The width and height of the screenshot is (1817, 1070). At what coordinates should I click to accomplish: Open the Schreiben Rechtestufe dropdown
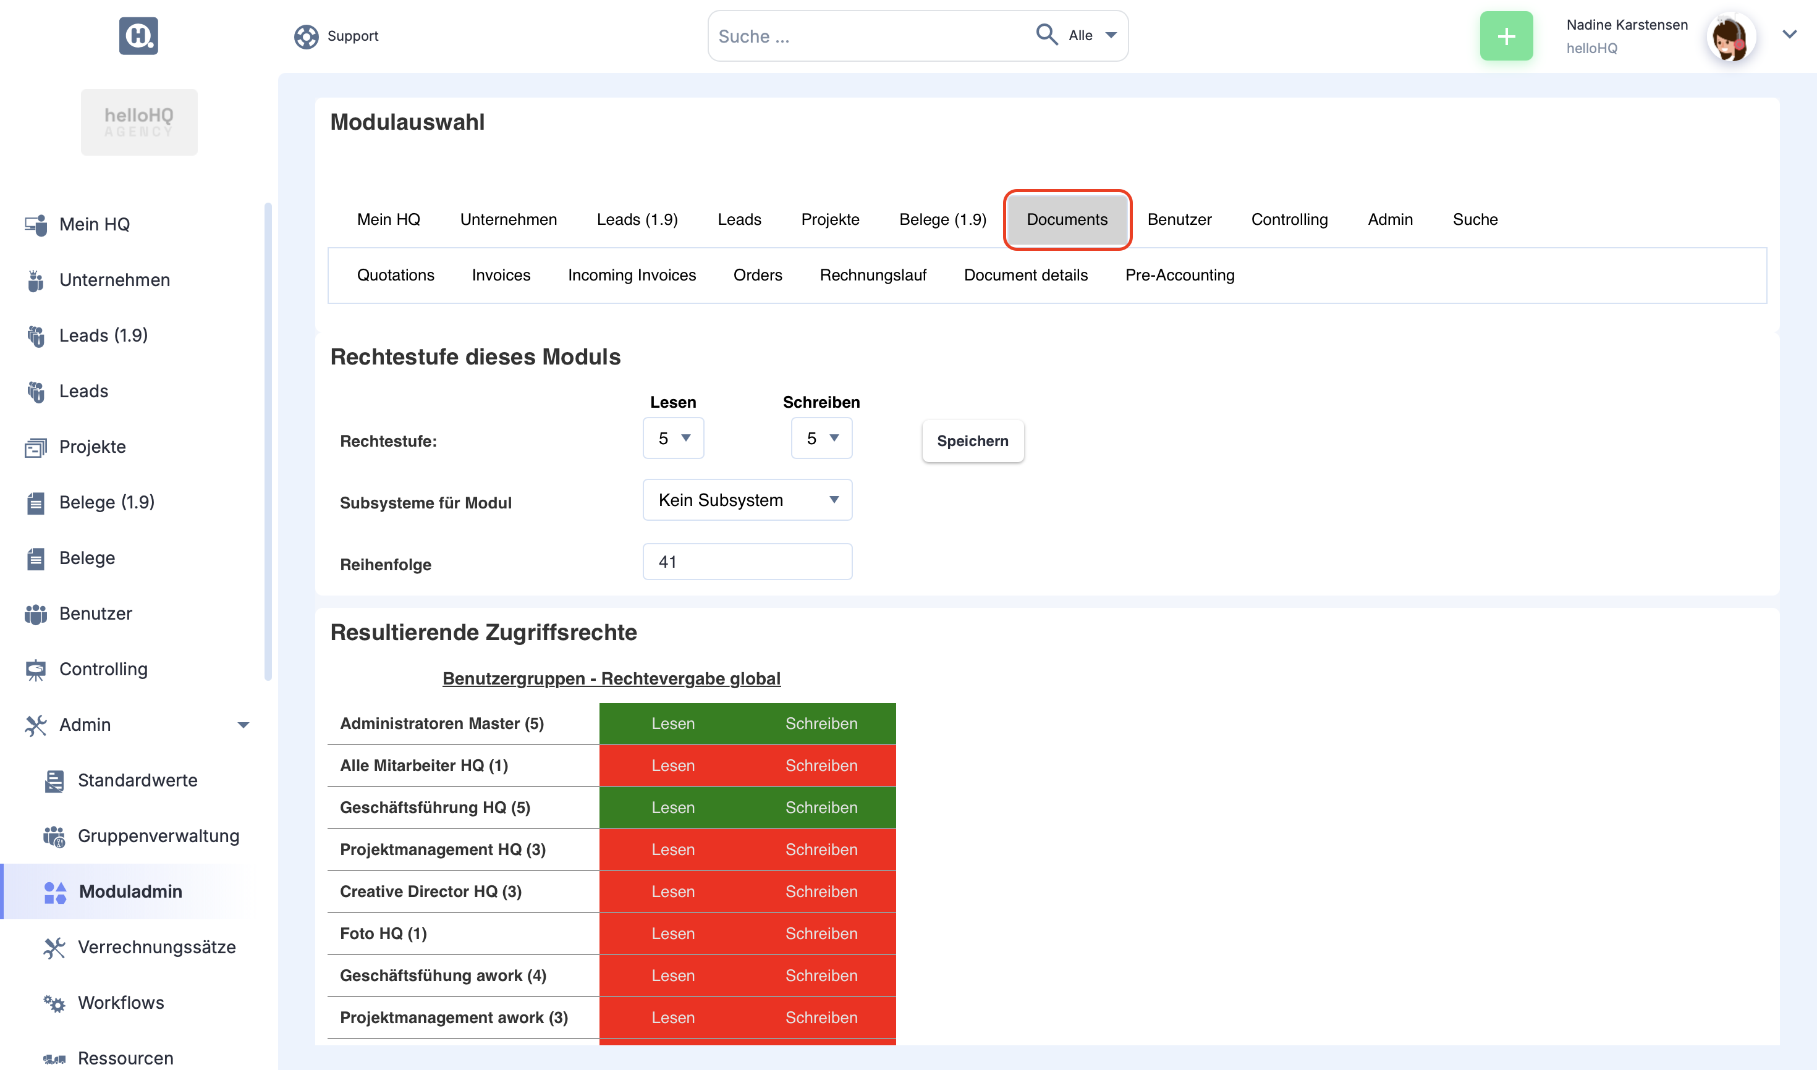click(x=821, y=437)
